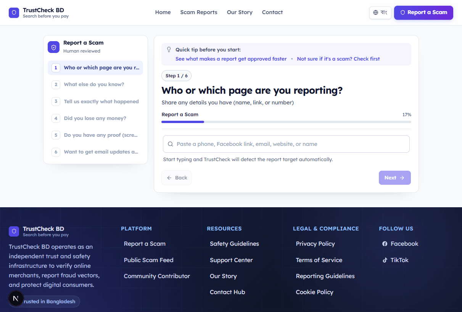Open Contact Hub footer link

(x=227, y=292)
